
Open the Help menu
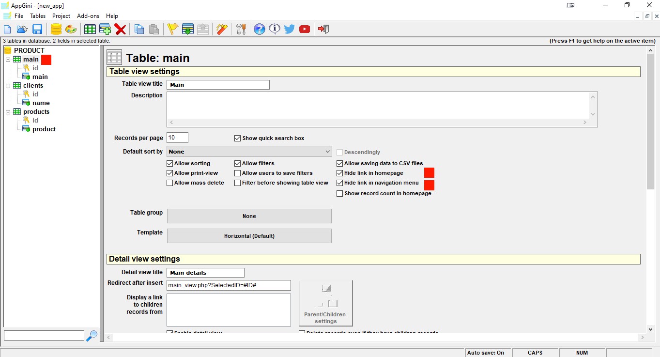click(112, 16)
